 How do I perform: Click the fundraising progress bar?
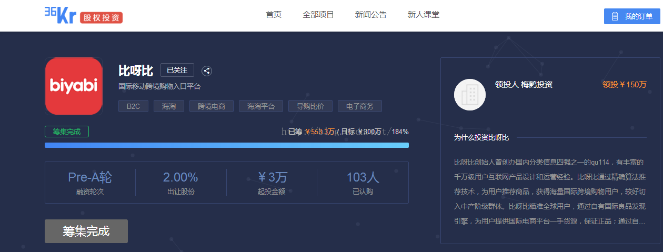[227, 145]
